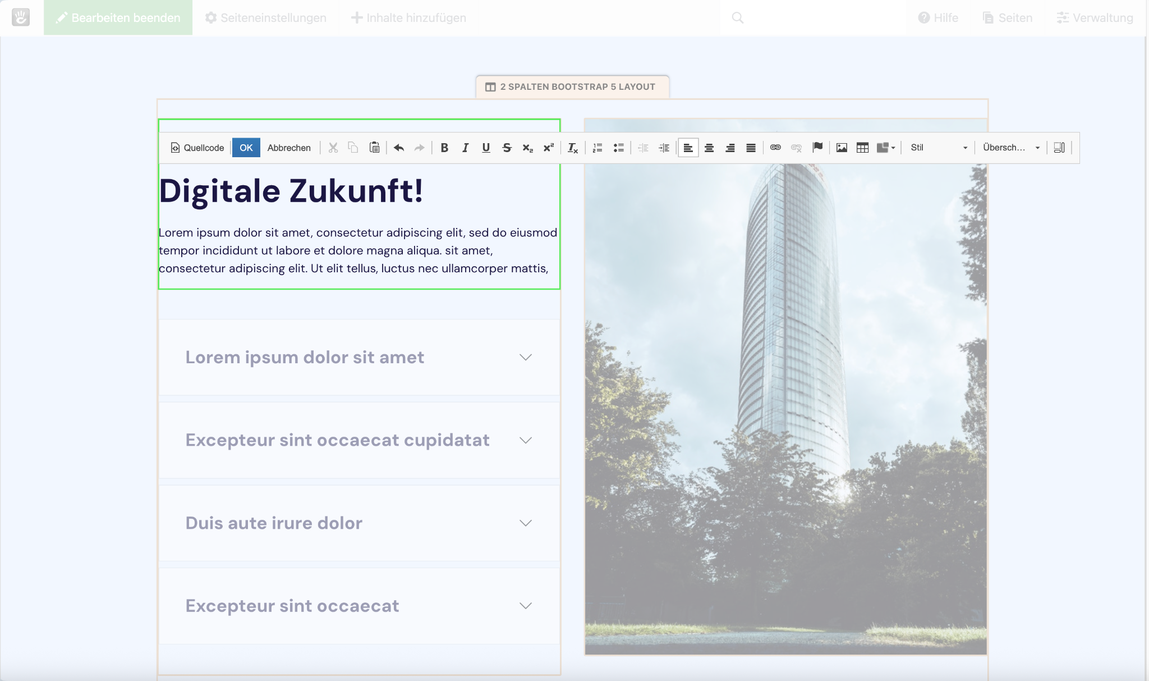
Task: Open the Übersch... format dropdown
Action: 1011,148
